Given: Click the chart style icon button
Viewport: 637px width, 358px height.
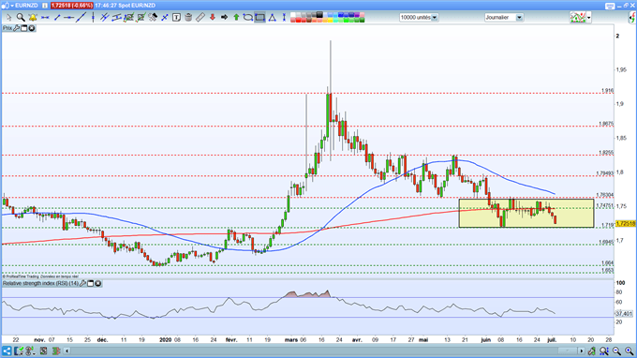Looking at the screenshot, I should [x=578, y=18].
